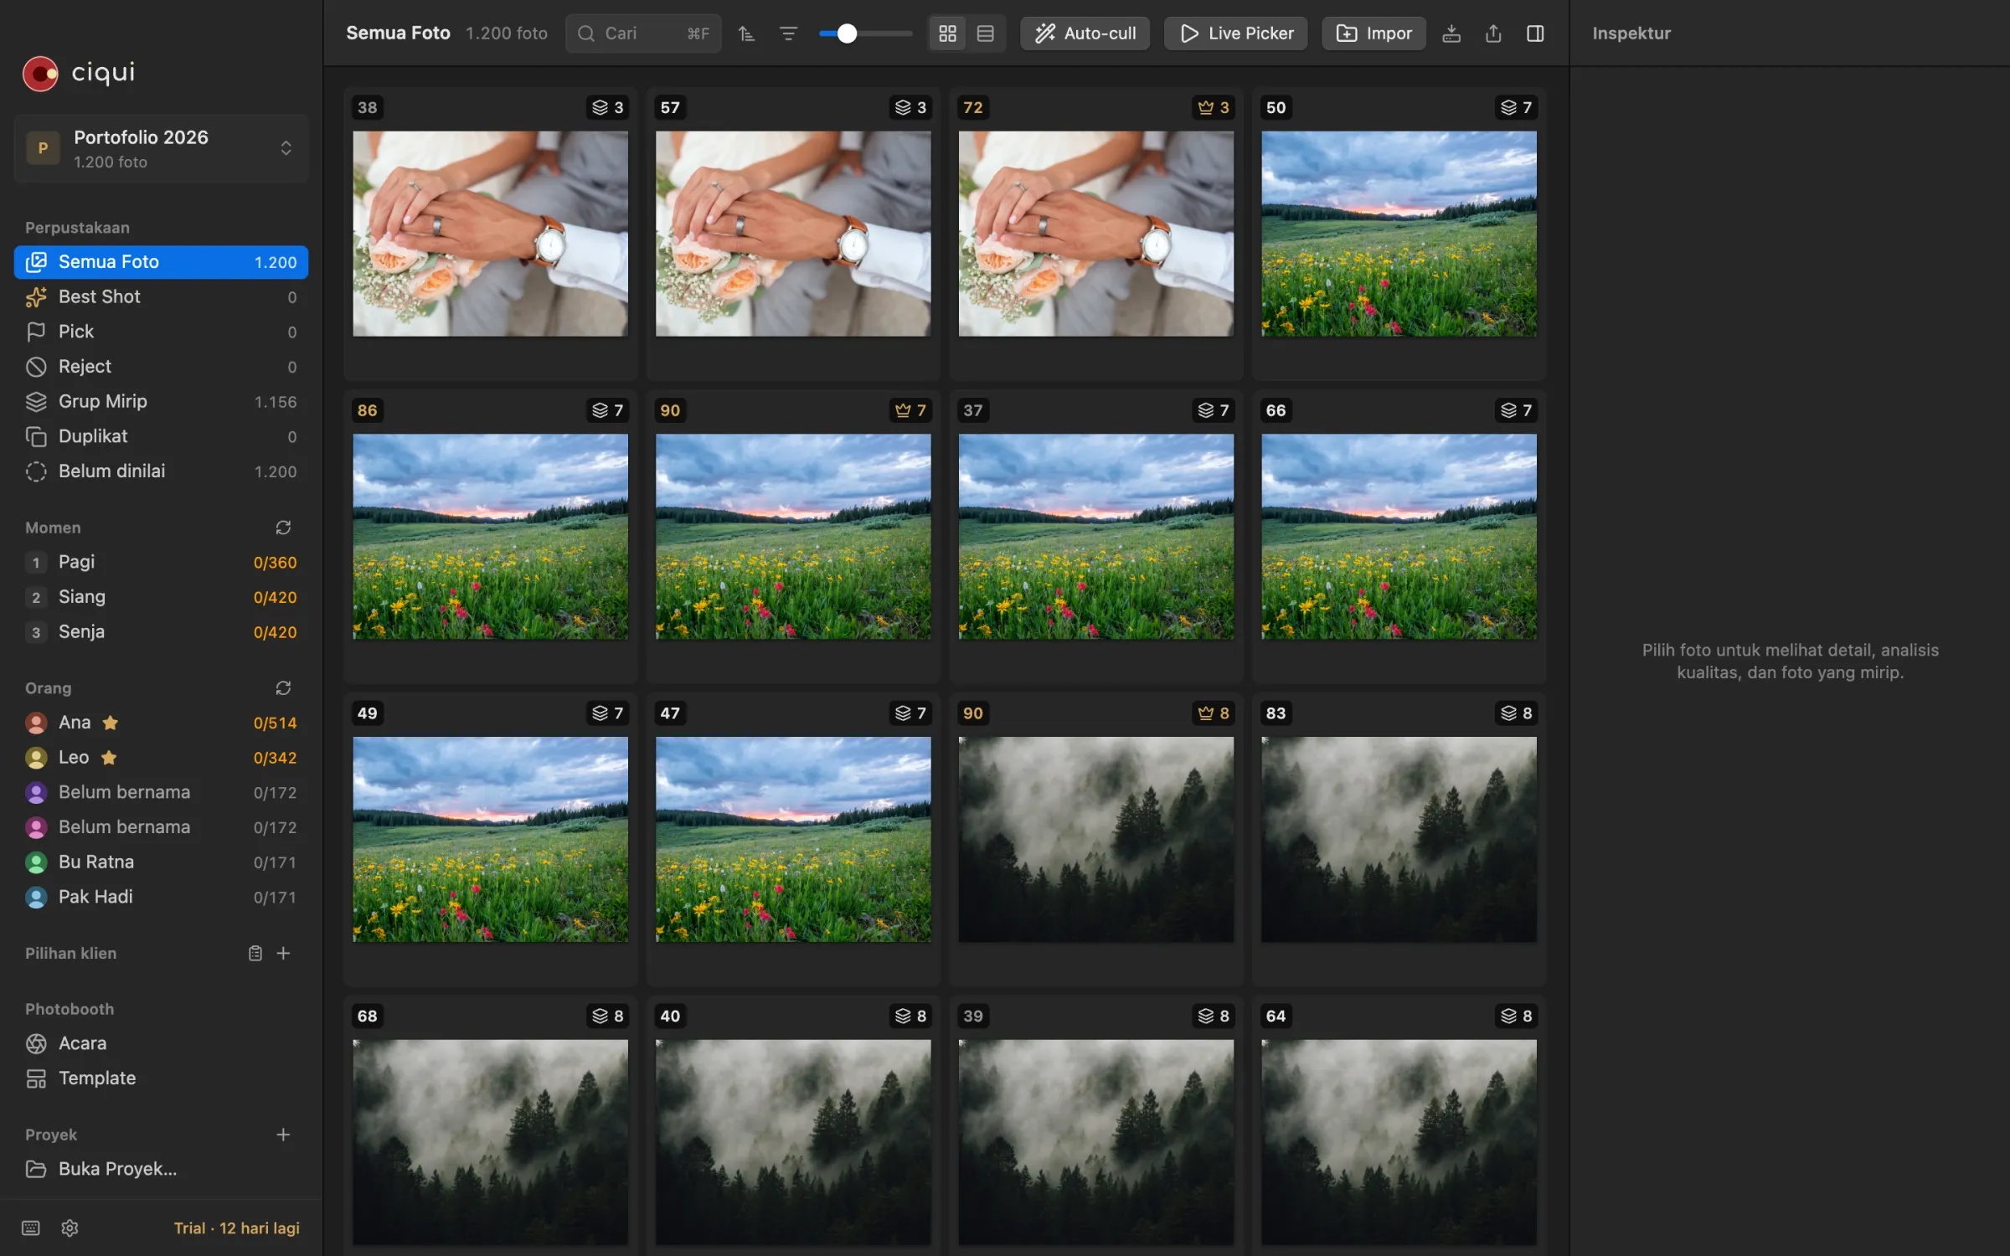Click the thumbnail size slider handle
2010x1256 pixels.
[x=847, y=33]
